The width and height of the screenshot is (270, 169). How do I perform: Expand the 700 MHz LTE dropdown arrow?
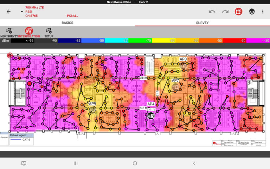[22, 12]
